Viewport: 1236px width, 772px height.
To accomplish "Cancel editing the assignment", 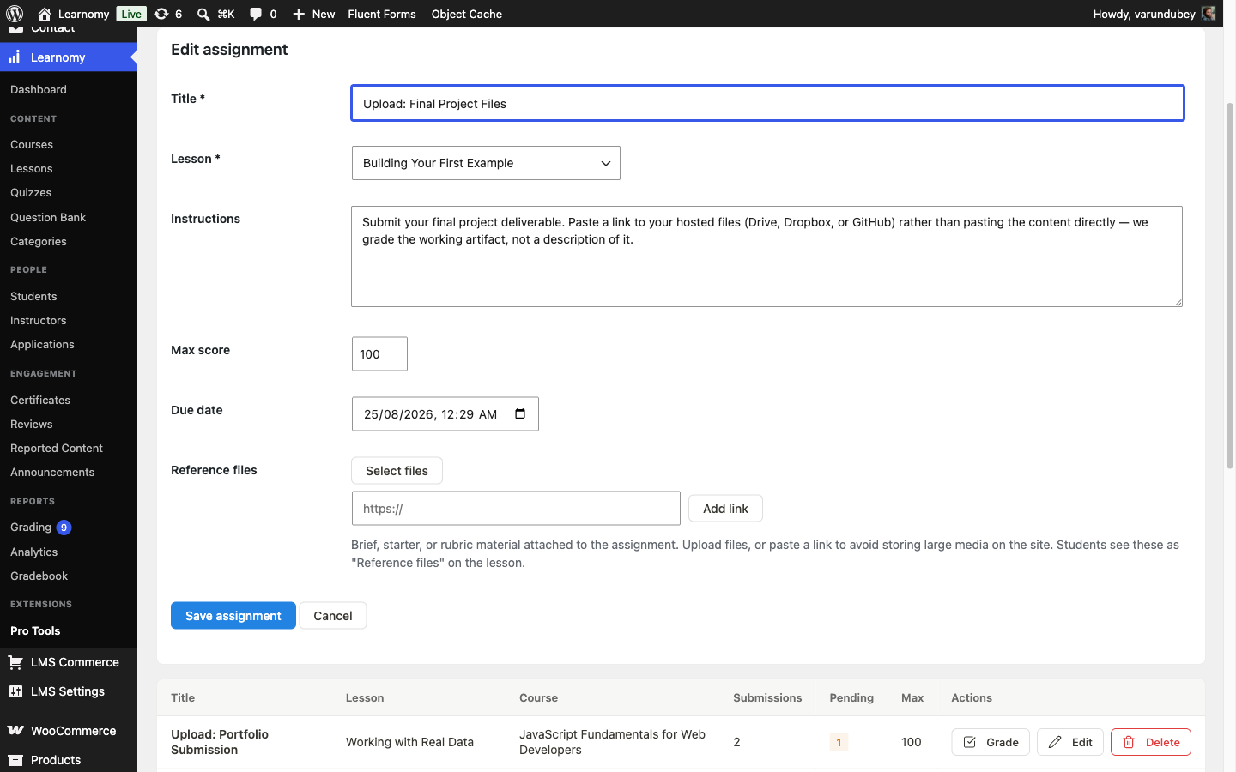I will [333, 616].
